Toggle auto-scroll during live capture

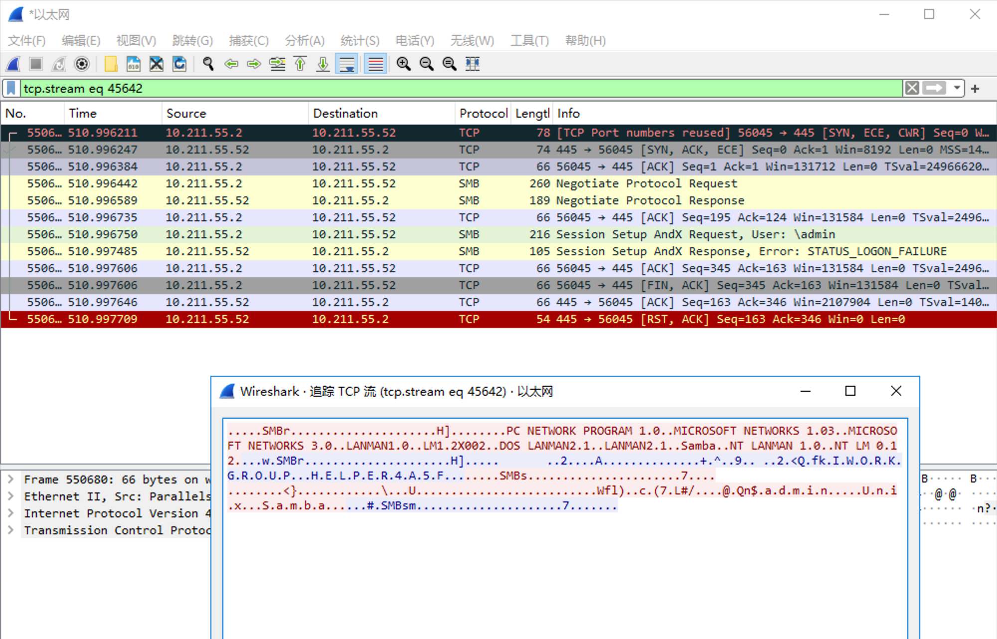click(x=346, y=64)
